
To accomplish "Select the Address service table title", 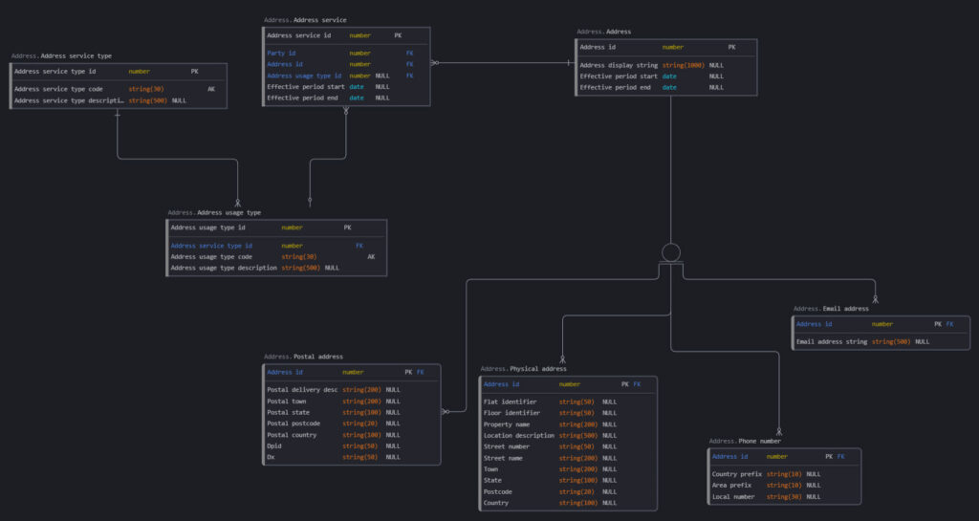I will 305,19.
